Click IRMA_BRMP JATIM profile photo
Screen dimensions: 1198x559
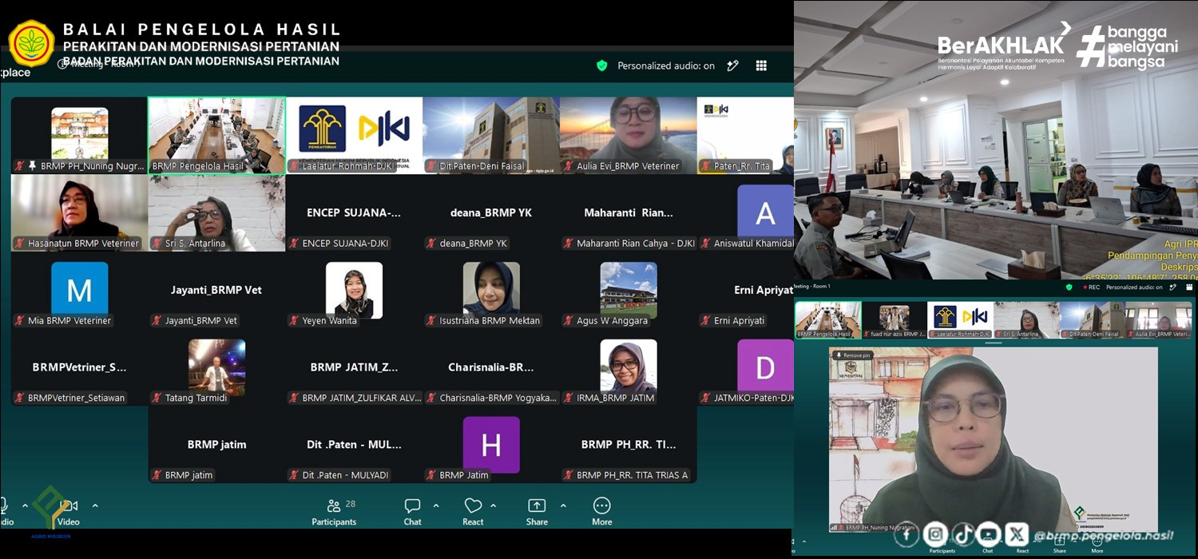coord(629,367)
